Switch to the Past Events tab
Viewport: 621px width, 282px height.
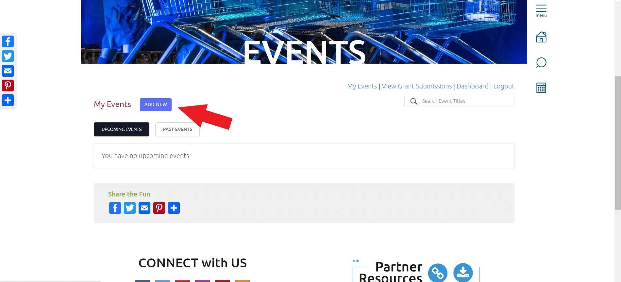tap(177, 129)
